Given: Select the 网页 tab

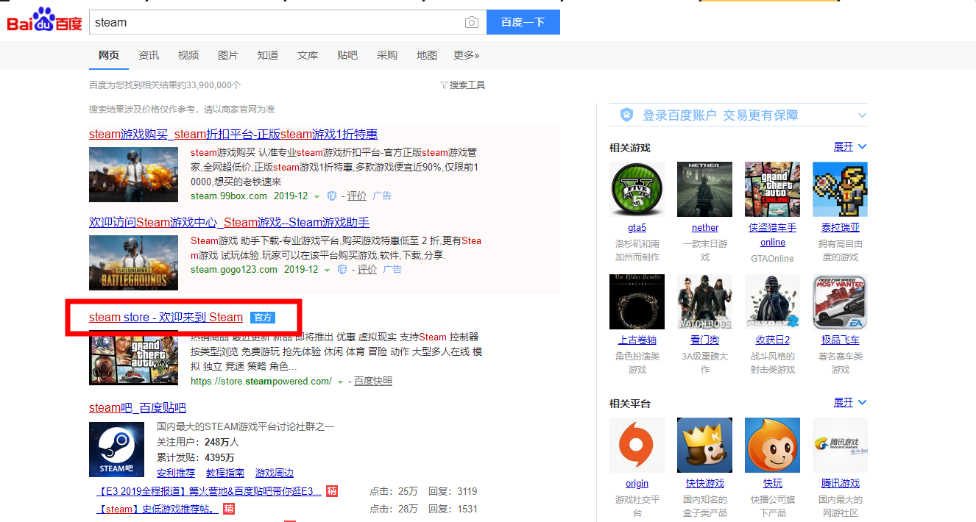Looking at the screenshot, I should [109, 55].
